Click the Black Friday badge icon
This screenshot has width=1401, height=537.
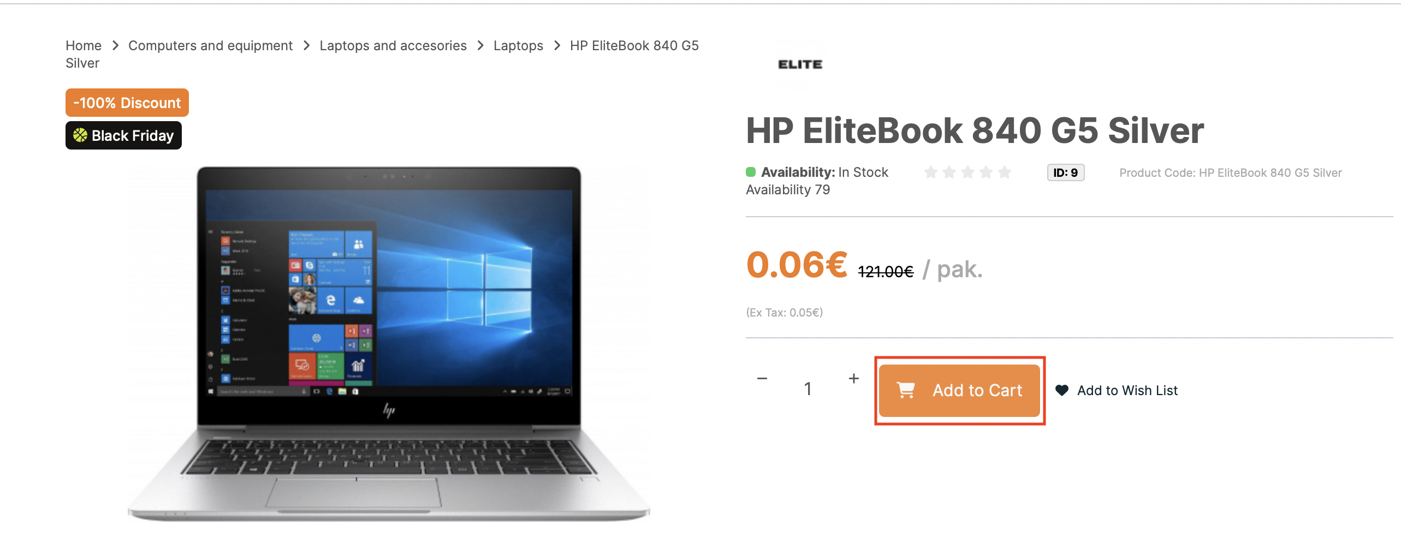80,135
